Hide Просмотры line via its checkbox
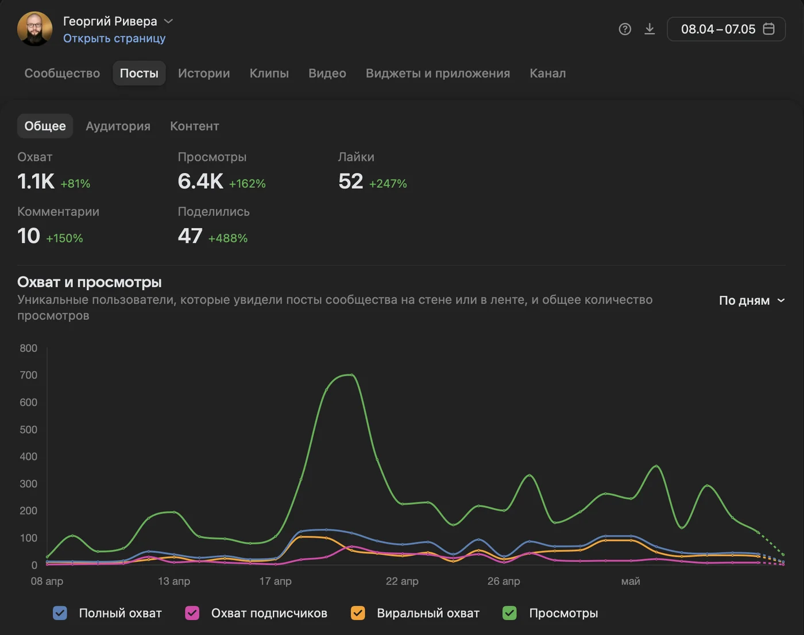Viewport: 804px width, 635px height. [x=509, y=613]
